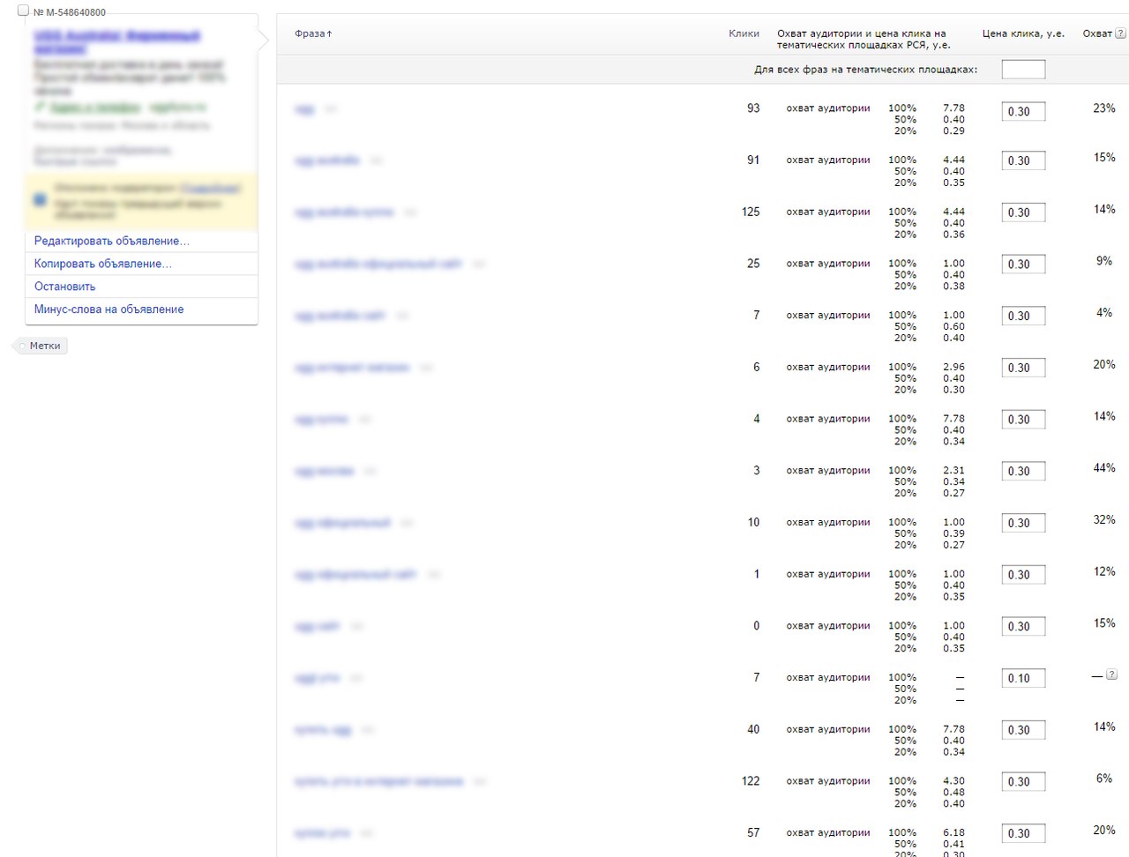
Task: Click price field in the 44% coverage row
Action: (x=1023, y=472)
